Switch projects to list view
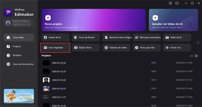 coord(196,56)
